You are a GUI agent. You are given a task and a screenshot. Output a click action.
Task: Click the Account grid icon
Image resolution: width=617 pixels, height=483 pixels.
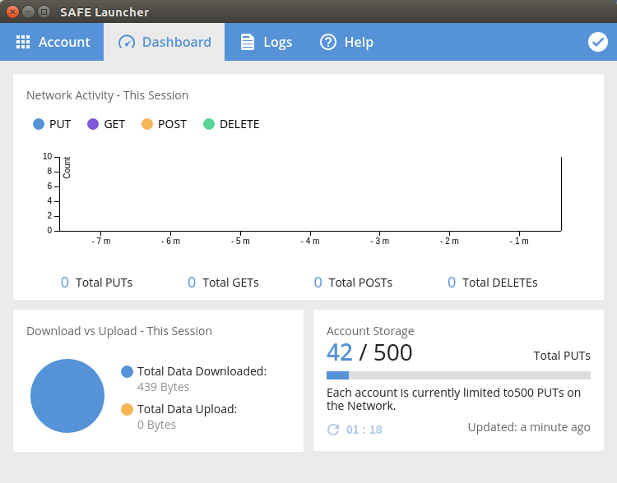point(23,42)
